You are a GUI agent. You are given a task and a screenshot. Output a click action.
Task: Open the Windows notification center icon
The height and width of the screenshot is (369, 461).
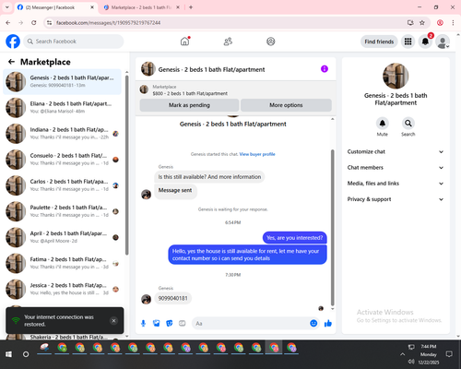coord(449,354)
